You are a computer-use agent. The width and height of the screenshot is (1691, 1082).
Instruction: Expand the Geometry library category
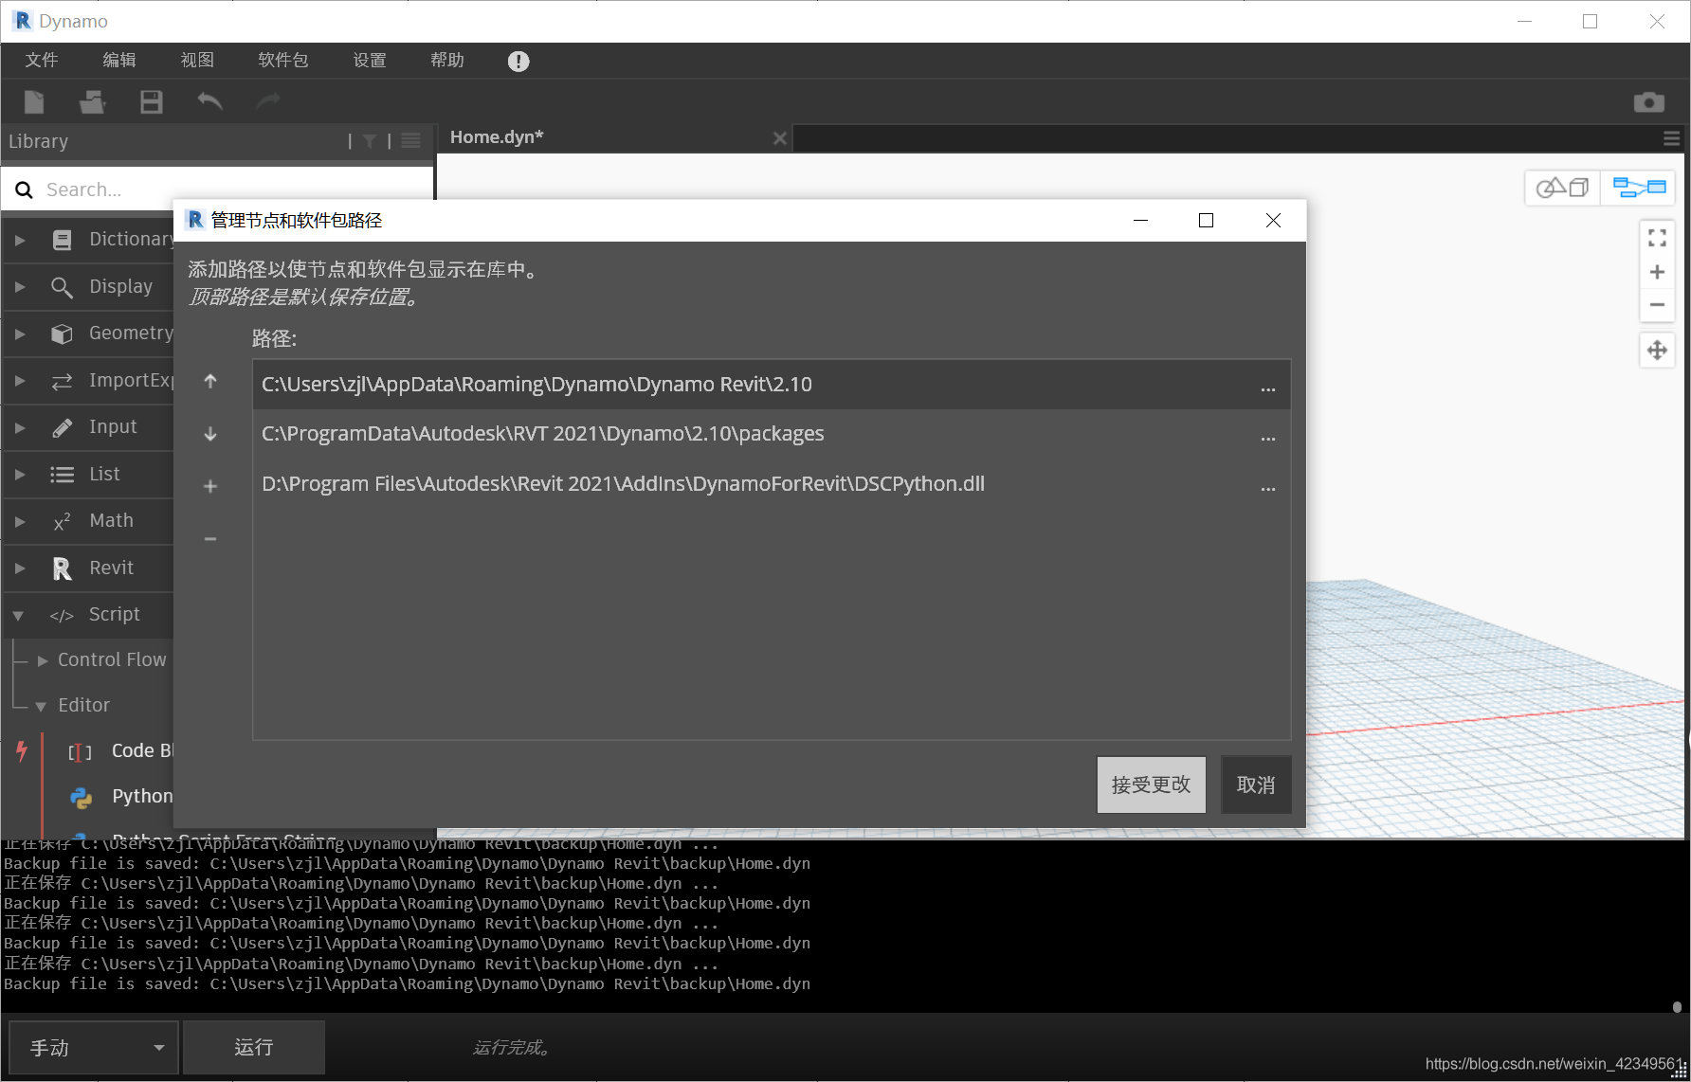click(20, 334)
